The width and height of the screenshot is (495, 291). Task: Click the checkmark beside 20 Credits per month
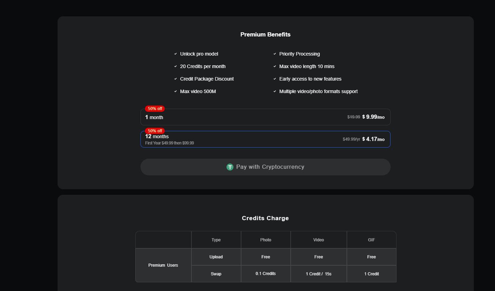click(176, 66)
